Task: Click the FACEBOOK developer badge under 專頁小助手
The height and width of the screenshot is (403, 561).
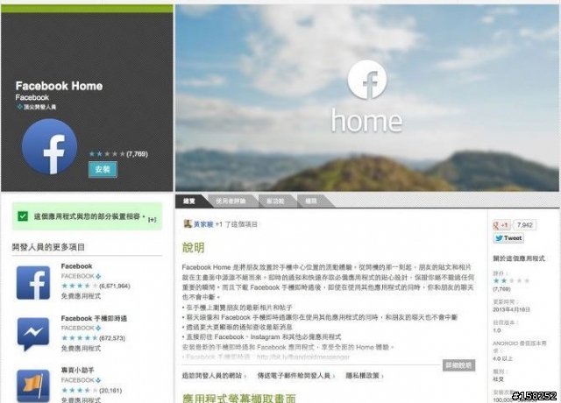Action: tap(81, 379)
